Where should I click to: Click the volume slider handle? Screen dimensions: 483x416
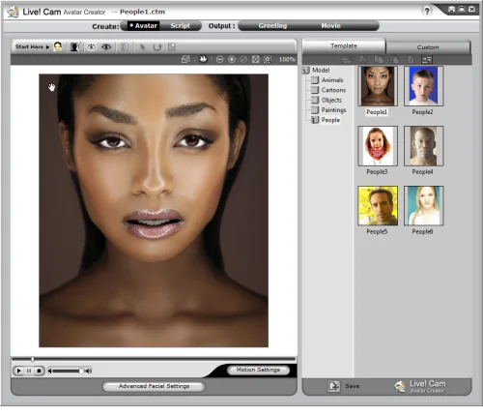pyautogui.click(x=81, y=371)
